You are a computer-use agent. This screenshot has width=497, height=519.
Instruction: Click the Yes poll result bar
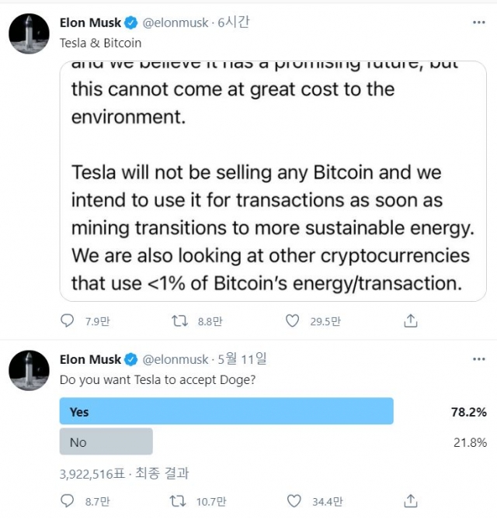coord(226,411)
